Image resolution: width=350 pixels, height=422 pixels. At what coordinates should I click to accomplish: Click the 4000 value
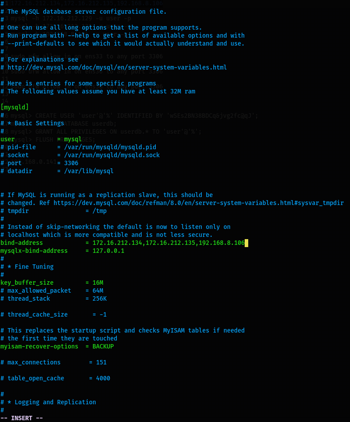point(103,379)
